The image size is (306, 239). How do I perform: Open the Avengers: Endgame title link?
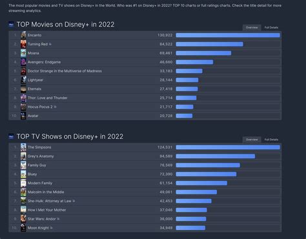(x=44, y=62)
